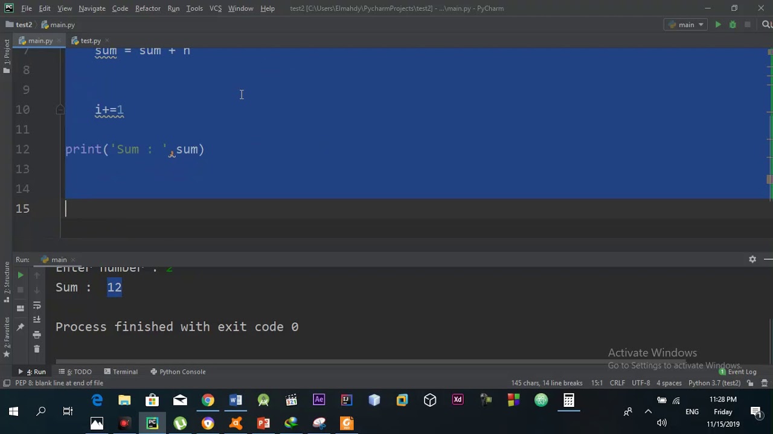
Task: Change the UTF-8 file encoding
Action: [641, 383]
